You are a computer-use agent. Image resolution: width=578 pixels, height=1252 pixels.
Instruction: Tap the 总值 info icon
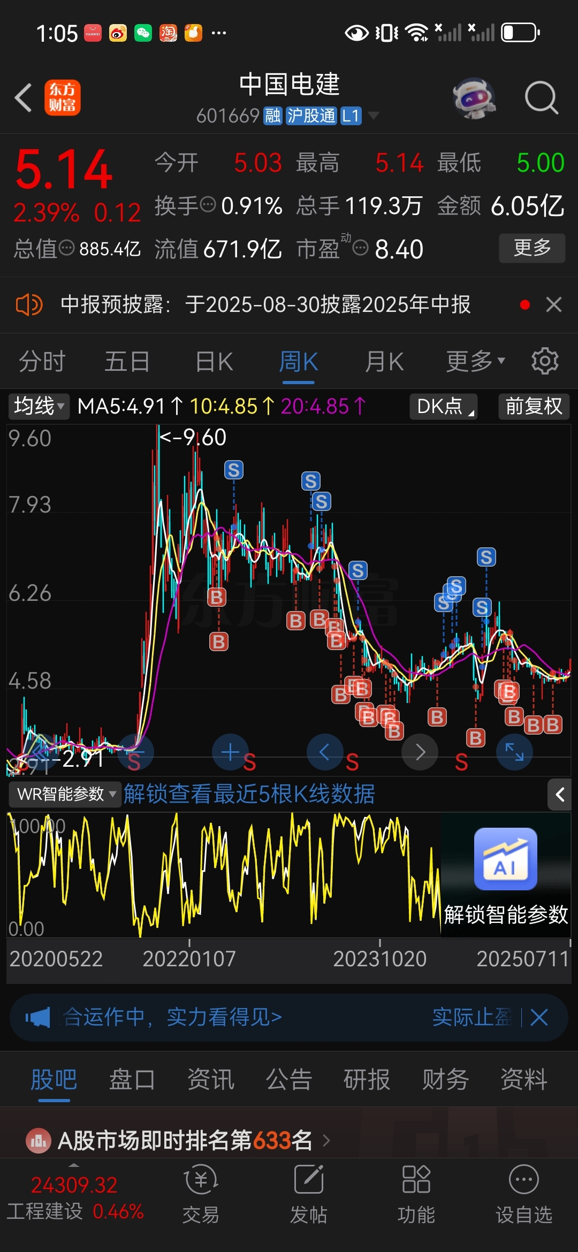coord(66,248)
